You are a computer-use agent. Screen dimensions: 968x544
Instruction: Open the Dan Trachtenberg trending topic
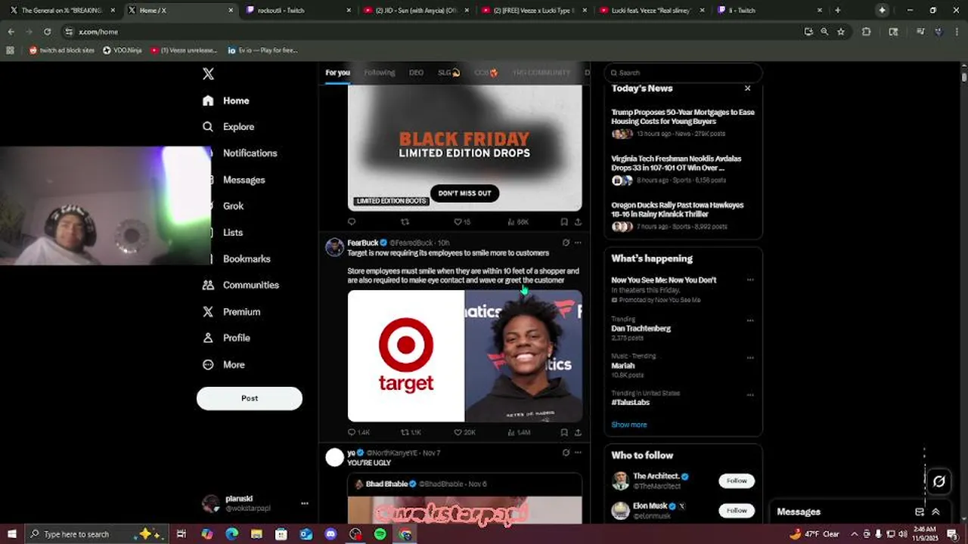(x=641, y=329)
